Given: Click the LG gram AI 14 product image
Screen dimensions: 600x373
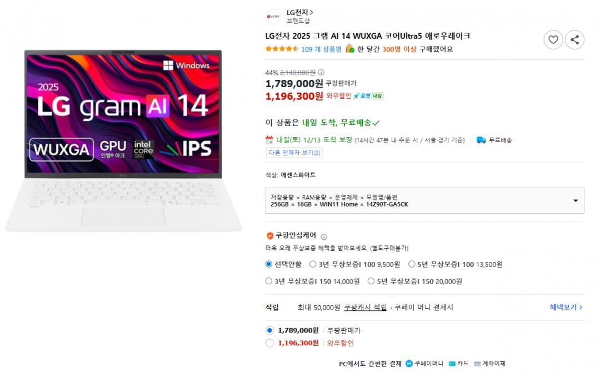Looking at the screenshot, I should pyautogui.click(x=123, y=140).
